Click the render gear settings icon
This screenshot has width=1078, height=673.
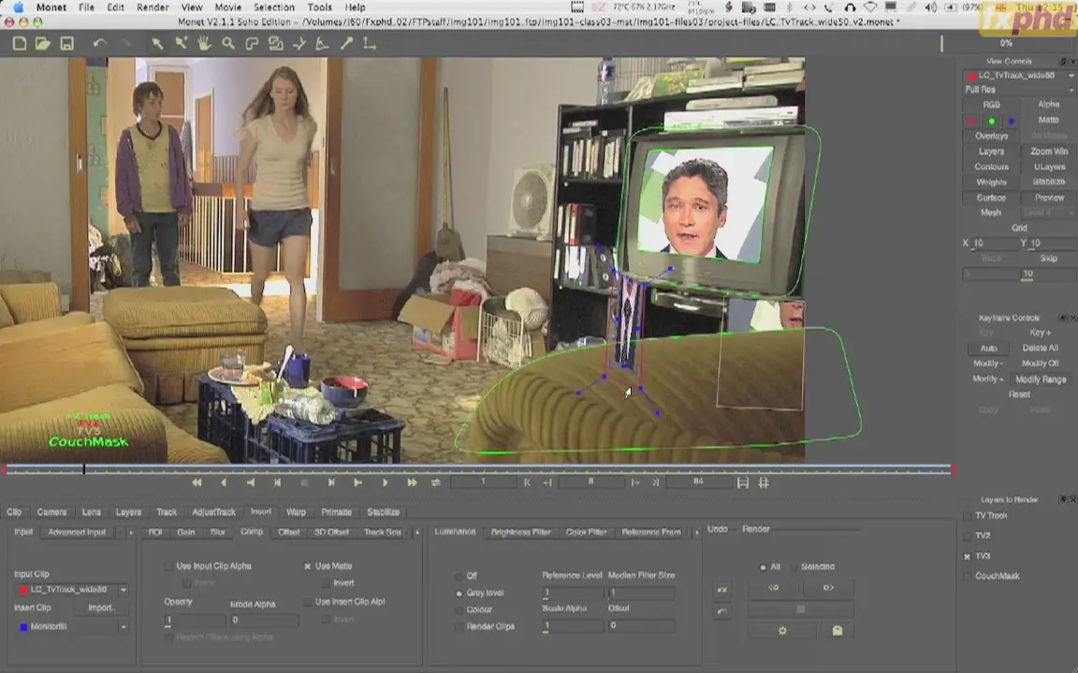(x=782, y=630)
